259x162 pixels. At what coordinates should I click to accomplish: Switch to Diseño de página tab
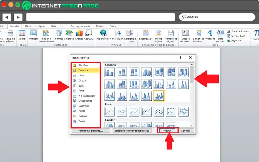[x=35, y=26]
